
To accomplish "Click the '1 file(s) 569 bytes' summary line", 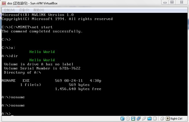I will point(55,85).
